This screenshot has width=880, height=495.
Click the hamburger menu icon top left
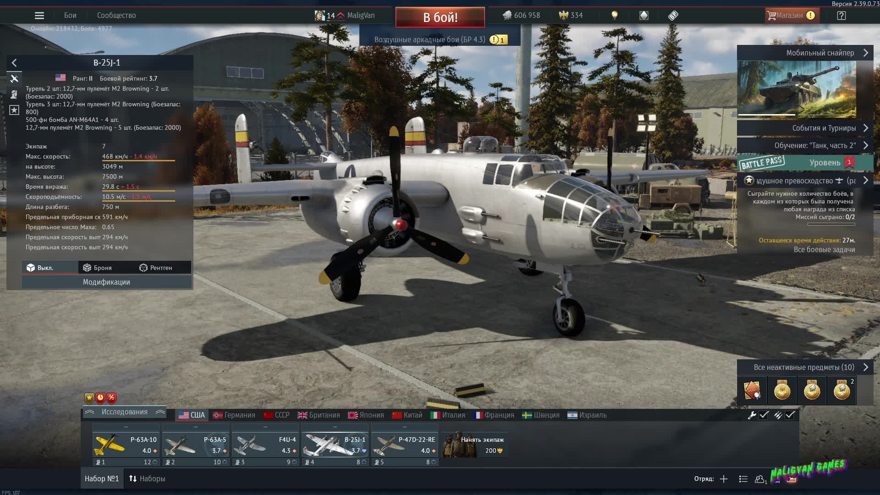click(x=39, y=15)
